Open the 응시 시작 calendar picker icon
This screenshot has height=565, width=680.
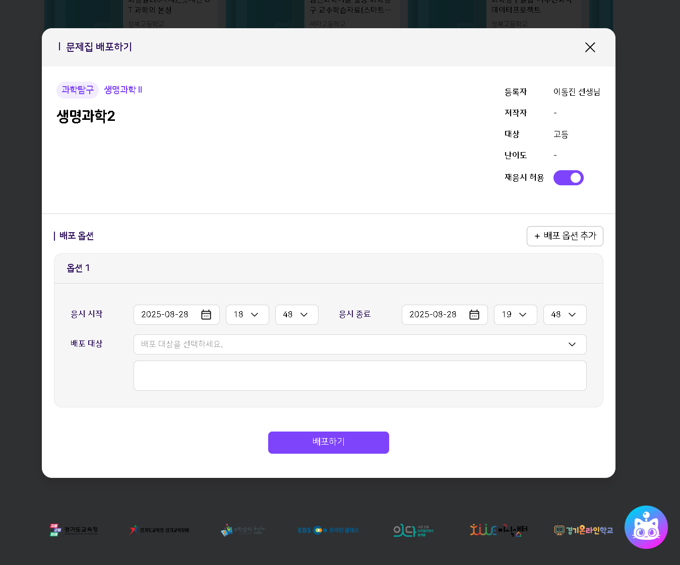[206, 315]
